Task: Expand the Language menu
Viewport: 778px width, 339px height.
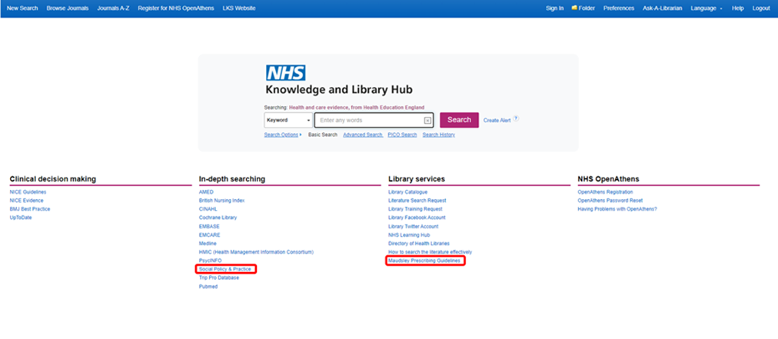Action: pos(706,8)
